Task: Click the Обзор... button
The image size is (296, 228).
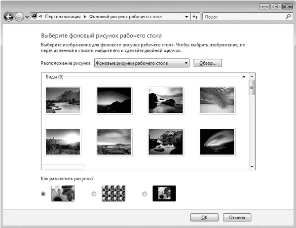Action: [208, 63]
